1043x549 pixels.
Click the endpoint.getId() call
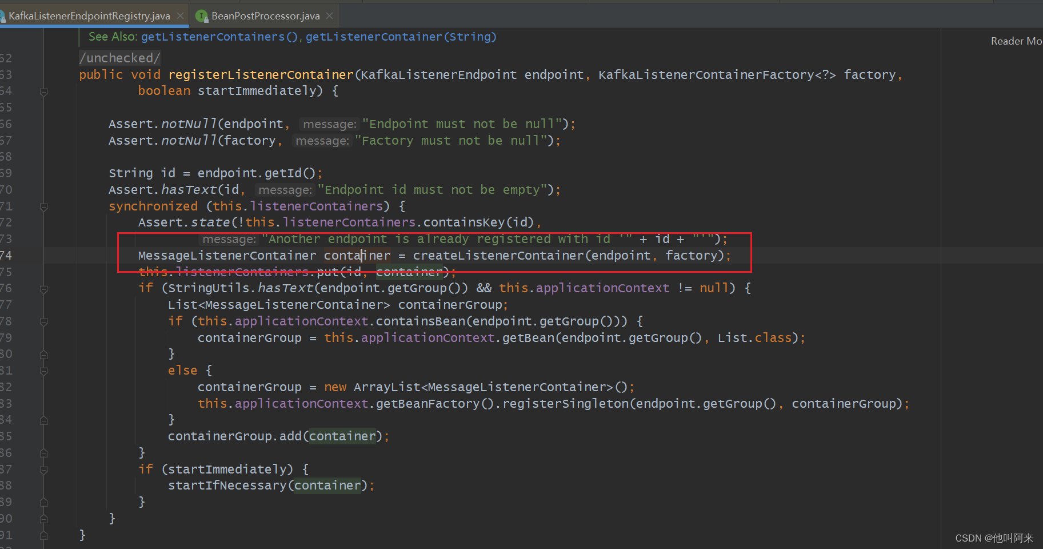[x=257, y=173]
